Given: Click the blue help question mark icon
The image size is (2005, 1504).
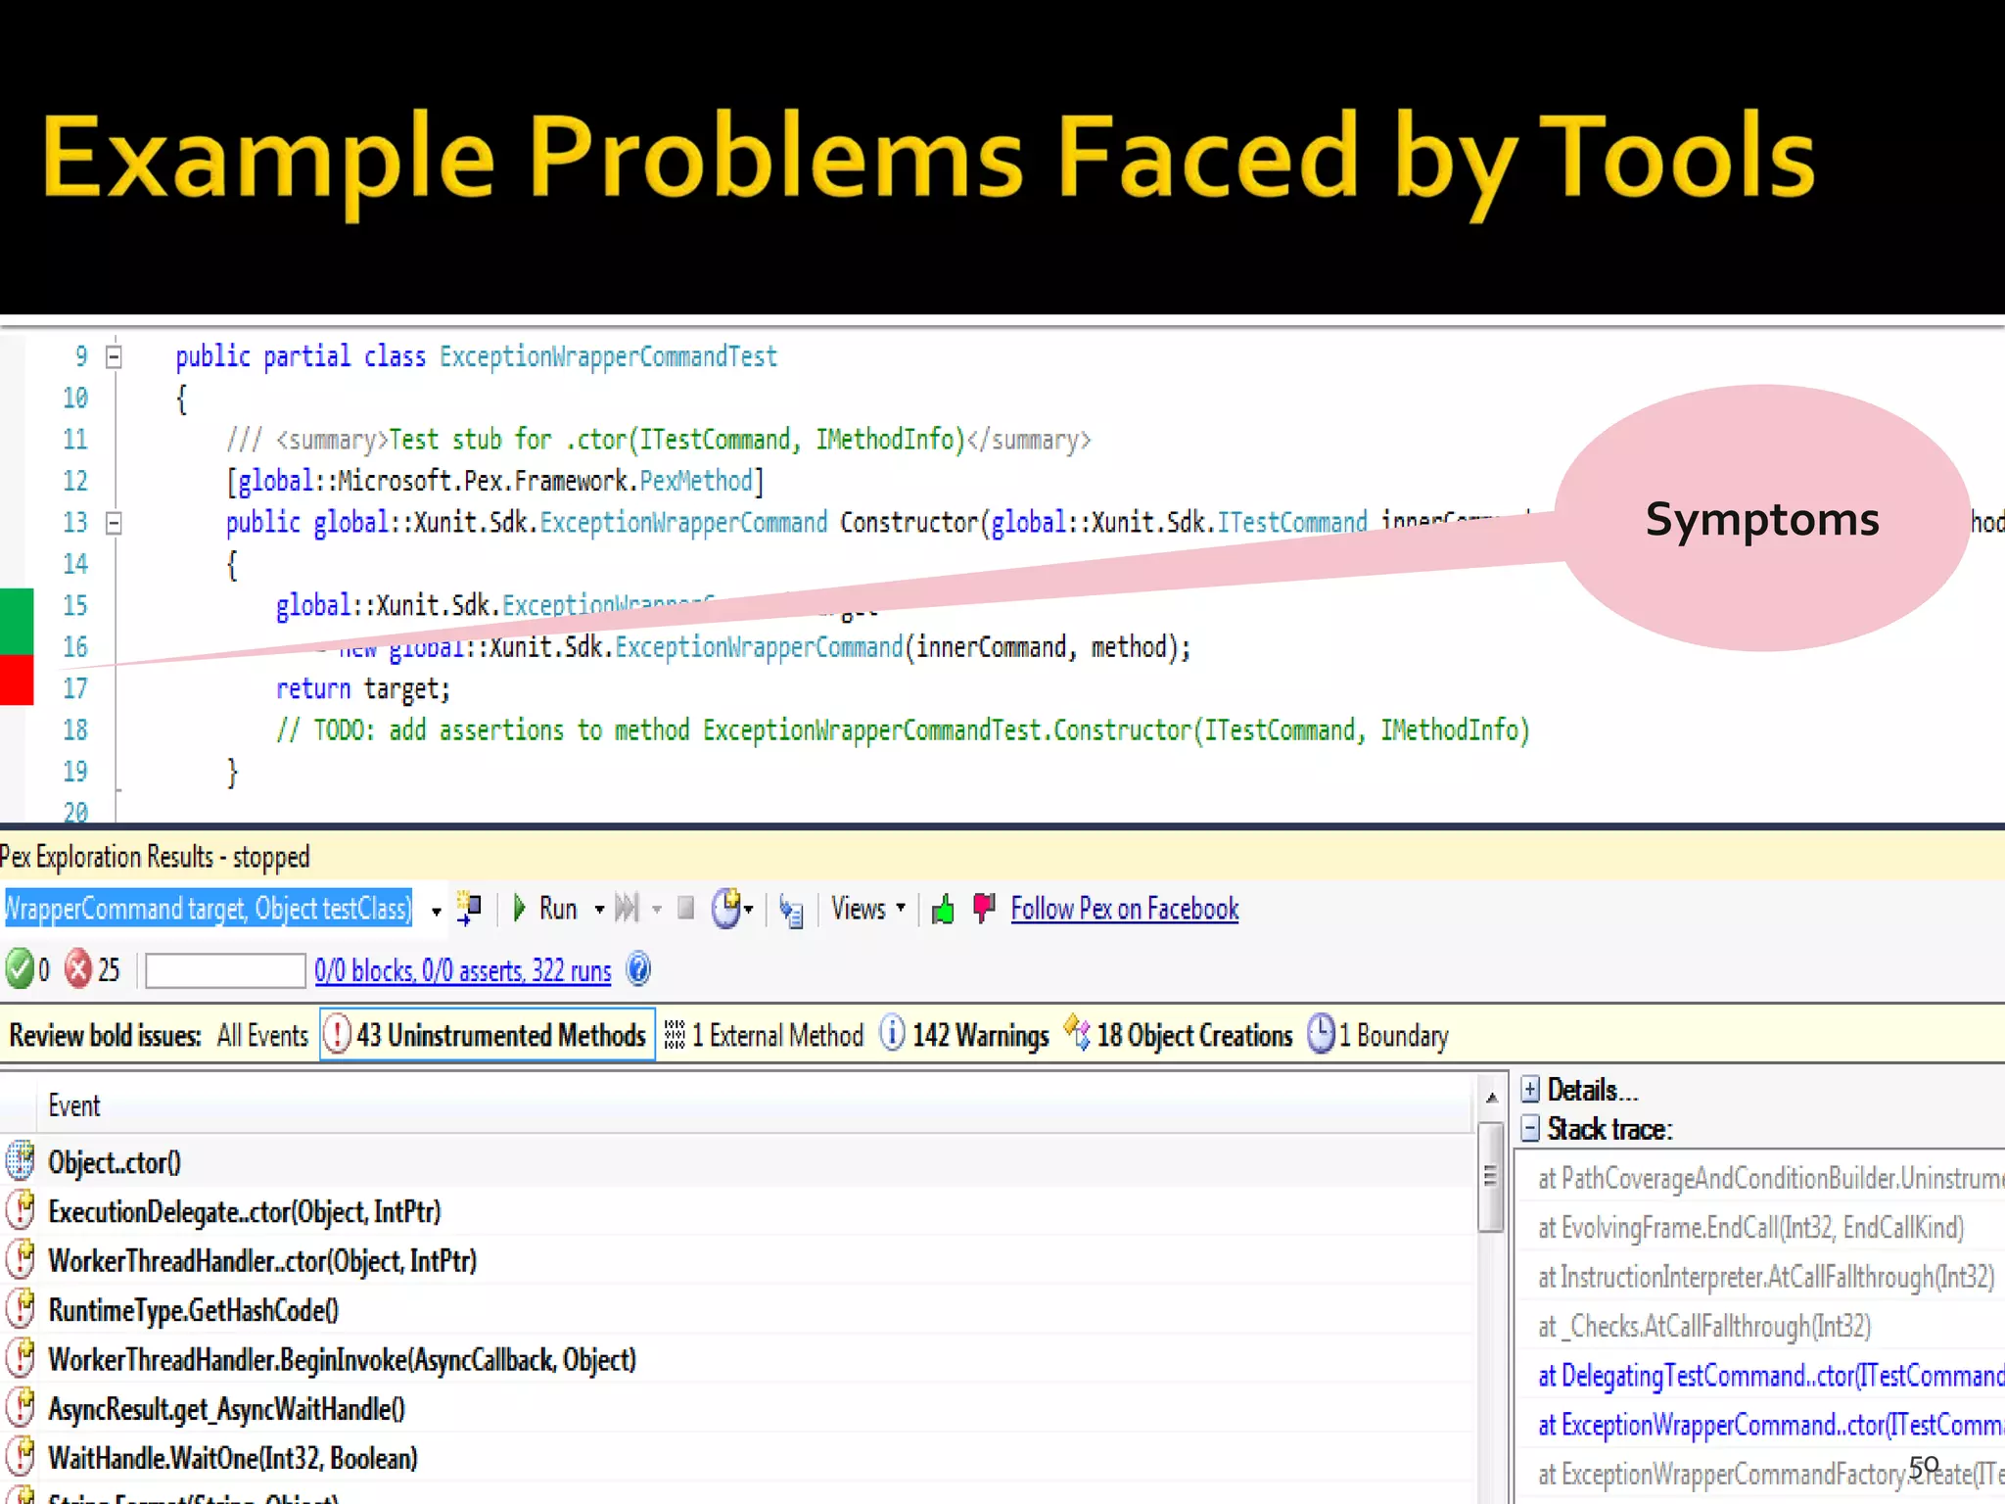Looking at the screenshot, I should point(638,969).
